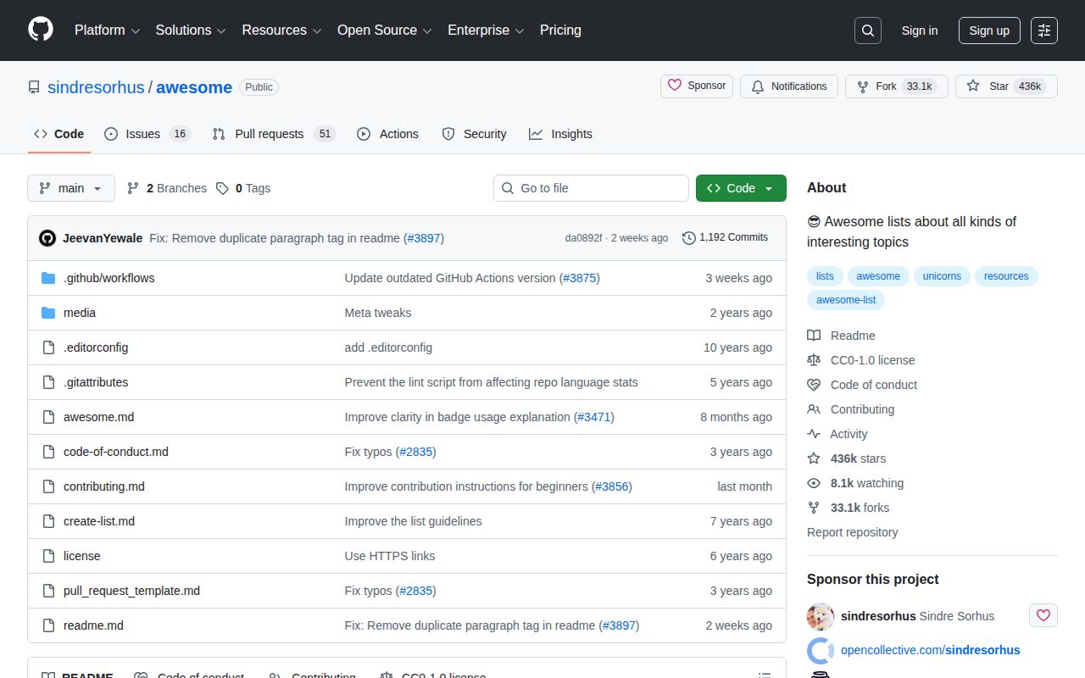Image resolution: width=1085 pixels, height=678 pixels.
Task: Click the heart sponsor icon beside sindresorhus
Action: pos(1043,615)
